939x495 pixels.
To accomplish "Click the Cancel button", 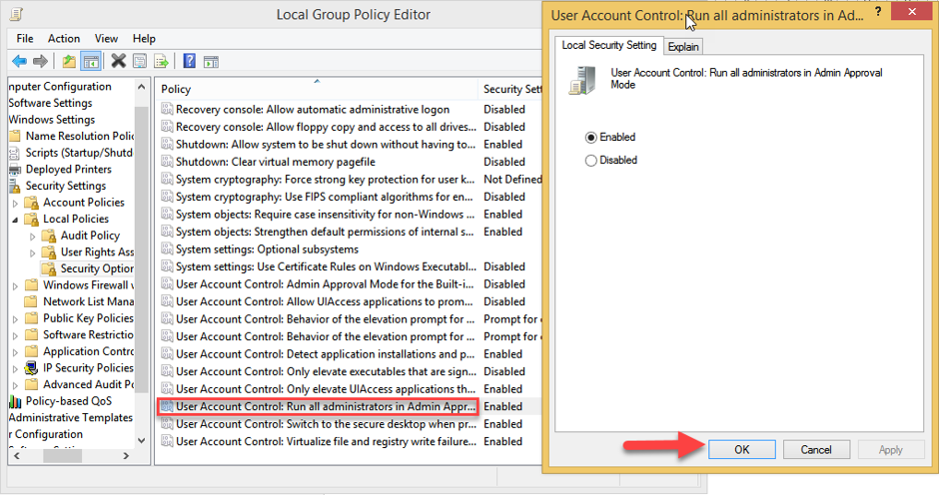I will pyautogui.click(x=816, y=449).
